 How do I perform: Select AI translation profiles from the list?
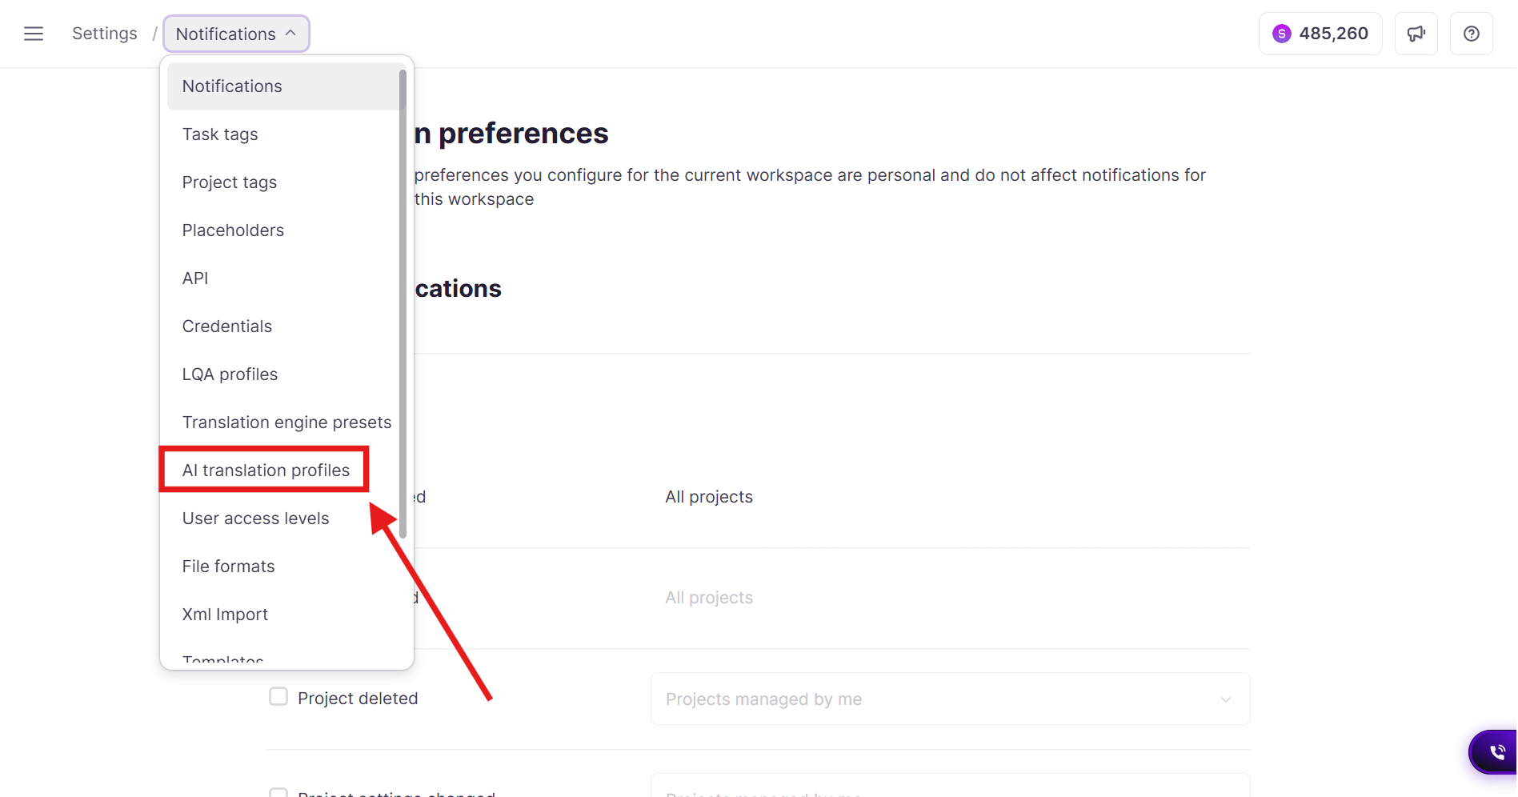click(266, 471)
